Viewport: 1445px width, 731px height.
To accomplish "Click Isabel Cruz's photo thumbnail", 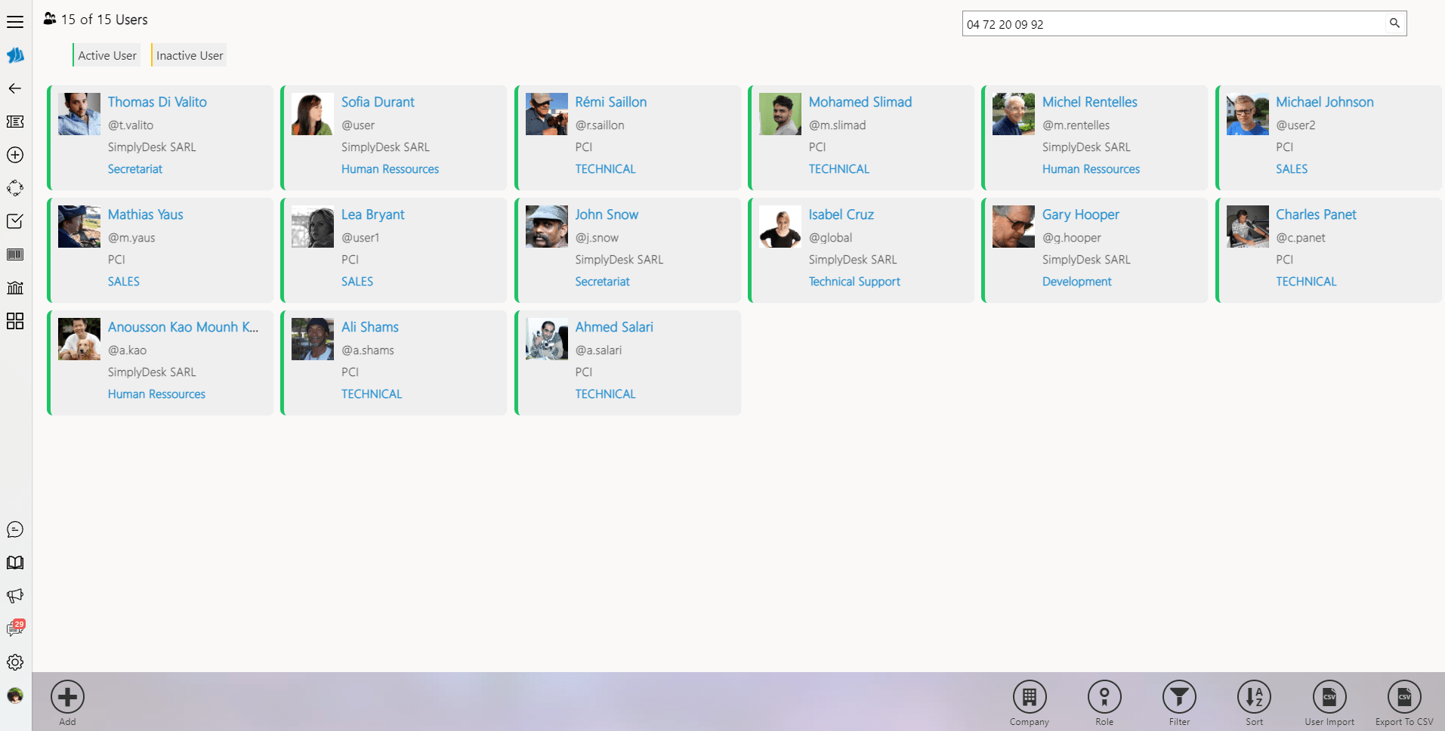I will click(x=780, y=227).
